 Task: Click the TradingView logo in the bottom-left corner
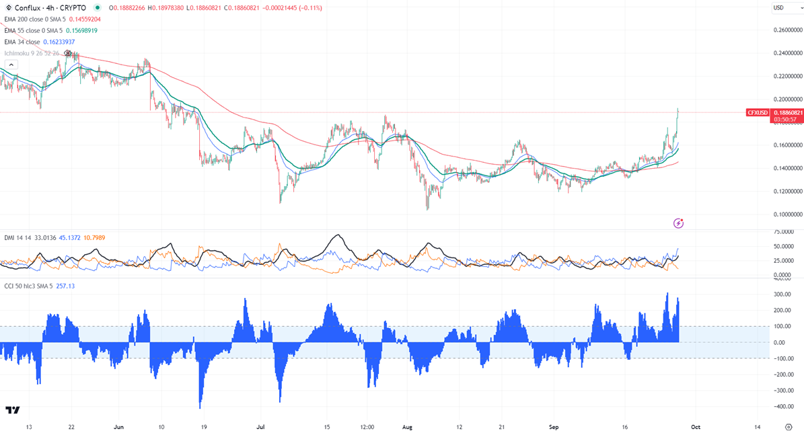[13, 410]
